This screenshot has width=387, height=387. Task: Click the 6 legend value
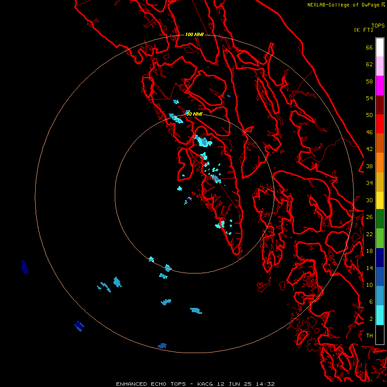click(371, 302)
